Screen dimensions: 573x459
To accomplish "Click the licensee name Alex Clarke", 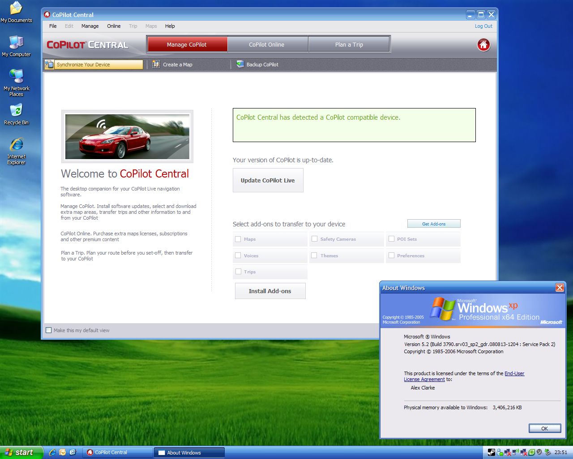I will click(x=423, y=388).
